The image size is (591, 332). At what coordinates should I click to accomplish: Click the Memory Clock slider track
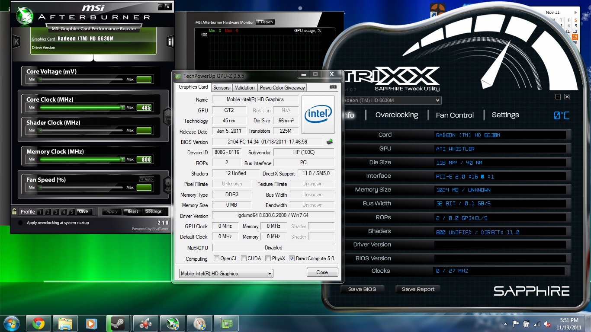point(81,159)
